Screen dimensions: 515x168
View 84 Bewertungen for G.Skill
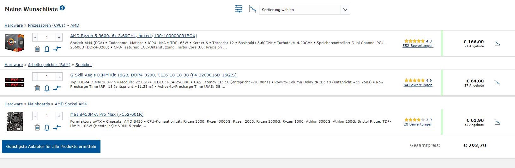click(418, 85)
